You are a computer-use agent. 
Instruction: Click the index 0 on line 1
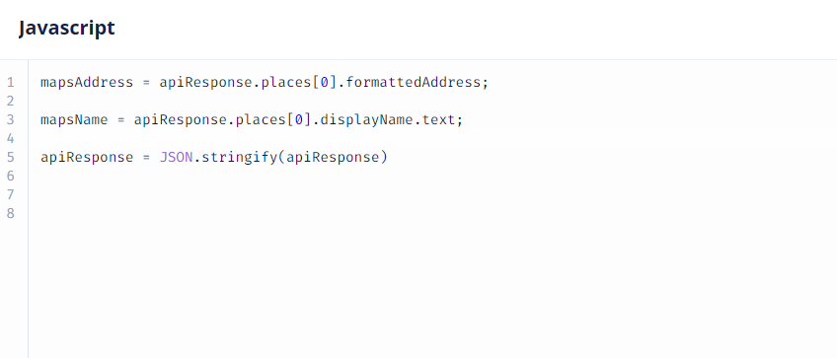[325, 83]
